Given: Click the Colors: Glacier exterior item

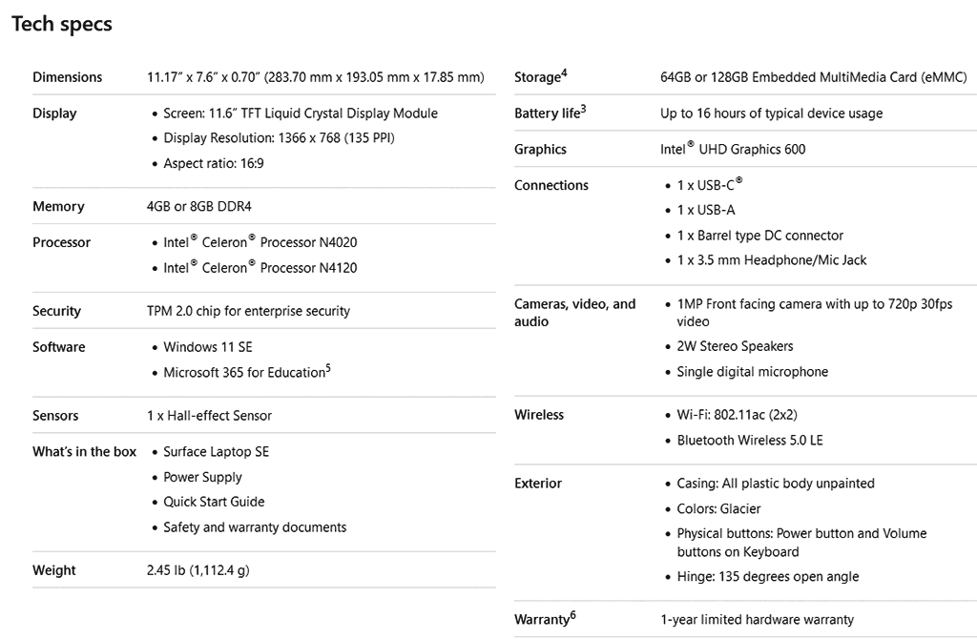Looking at the screenshot, I should point(718,509).
